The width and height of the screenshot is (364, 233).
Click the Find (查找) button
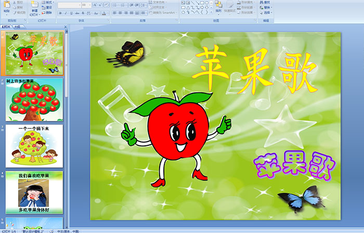pos(265,2)
